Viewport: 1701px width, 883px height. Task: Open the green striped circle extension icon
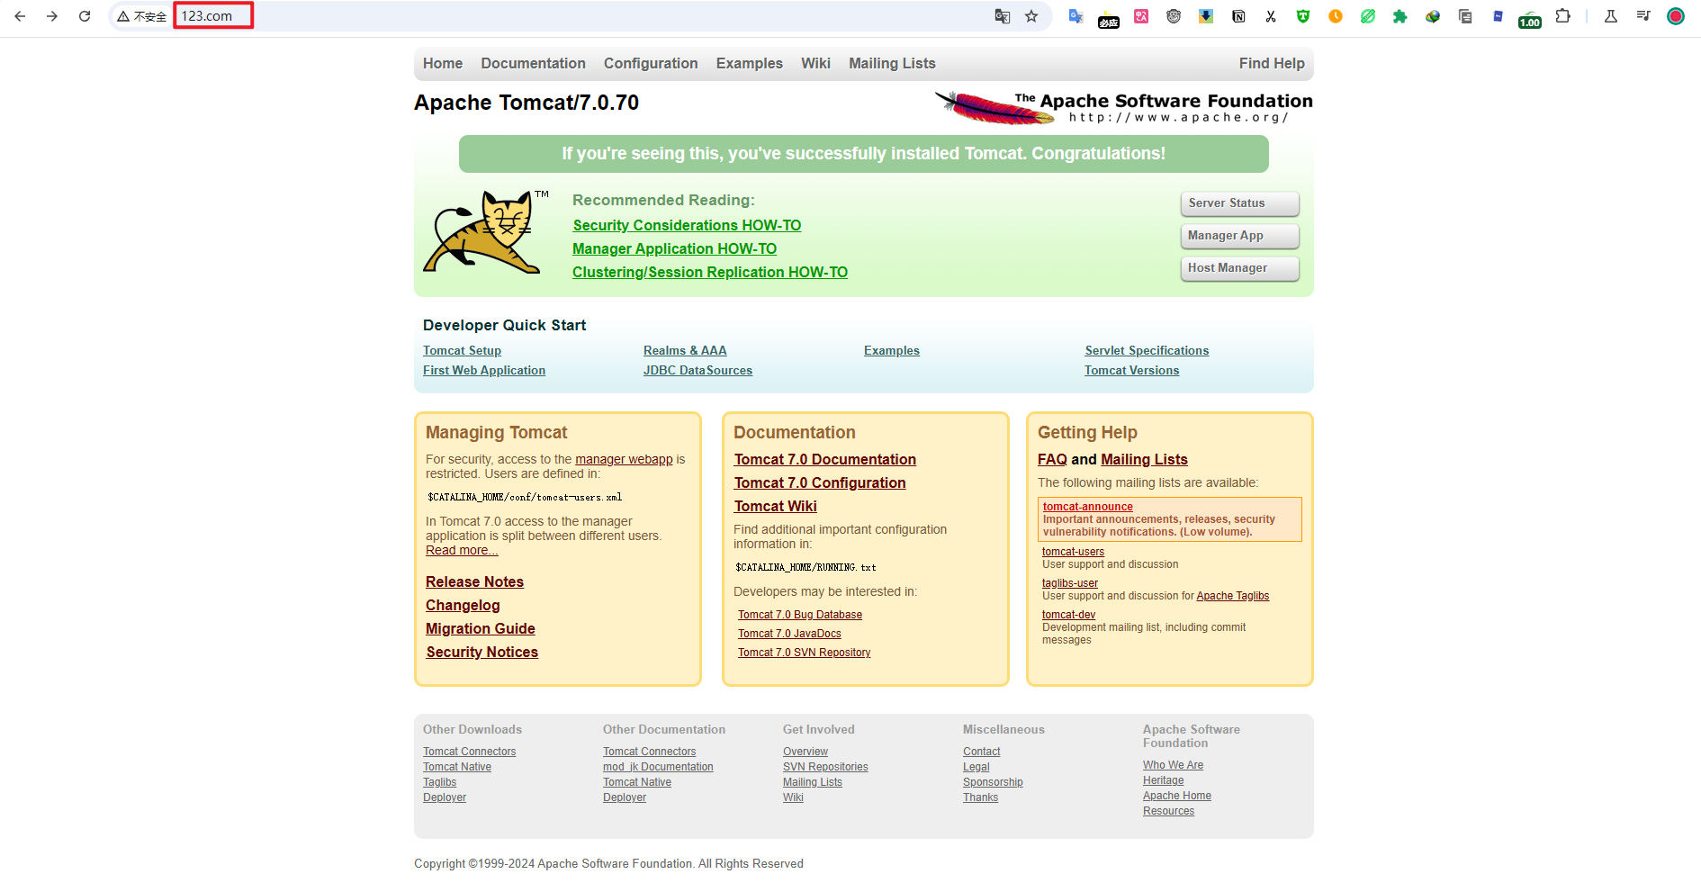[x=1368, y=16]
